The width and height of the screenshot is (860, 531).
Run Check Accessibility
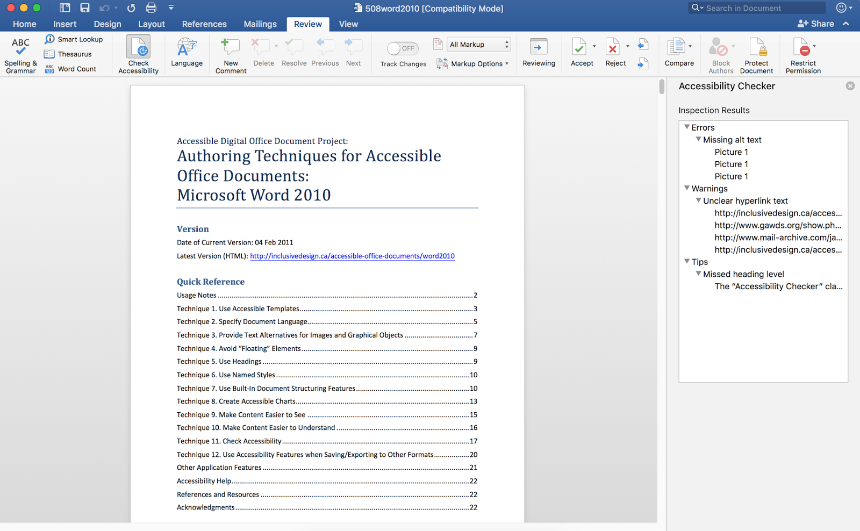pyautogui.click(x=138, y=54)
